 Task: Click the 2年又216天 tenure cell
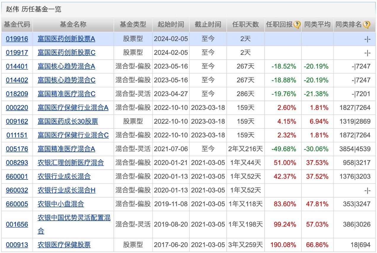(x=246, y=149)
